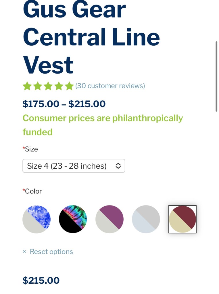Click the × icon beside Reset options
This screenshot has width=219, height=294.
[x=24, y=252]
